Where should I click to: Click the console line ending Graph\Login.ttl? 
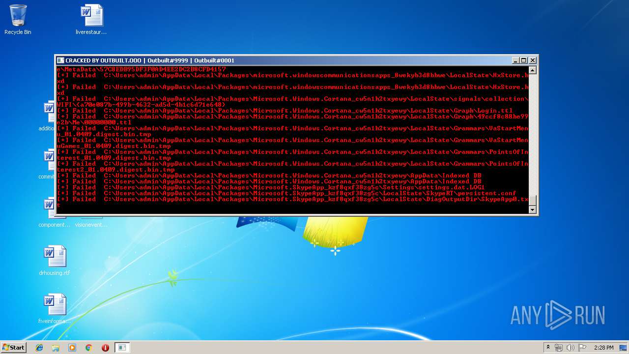tap(285, 111)
